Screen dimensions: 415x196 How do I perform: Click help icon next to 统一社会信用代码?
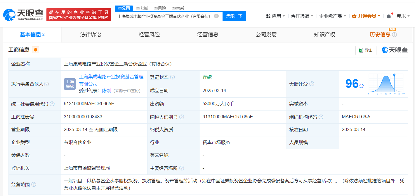point(52,104)
